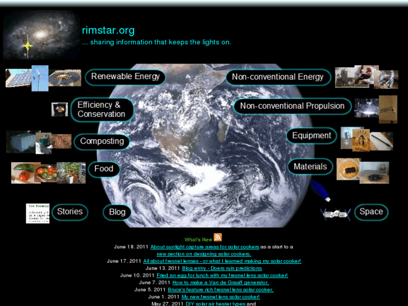Open Bruce's feature rich fresnel lens link
The width and height of the screenshot is (408, 306).
pos(221,290)
